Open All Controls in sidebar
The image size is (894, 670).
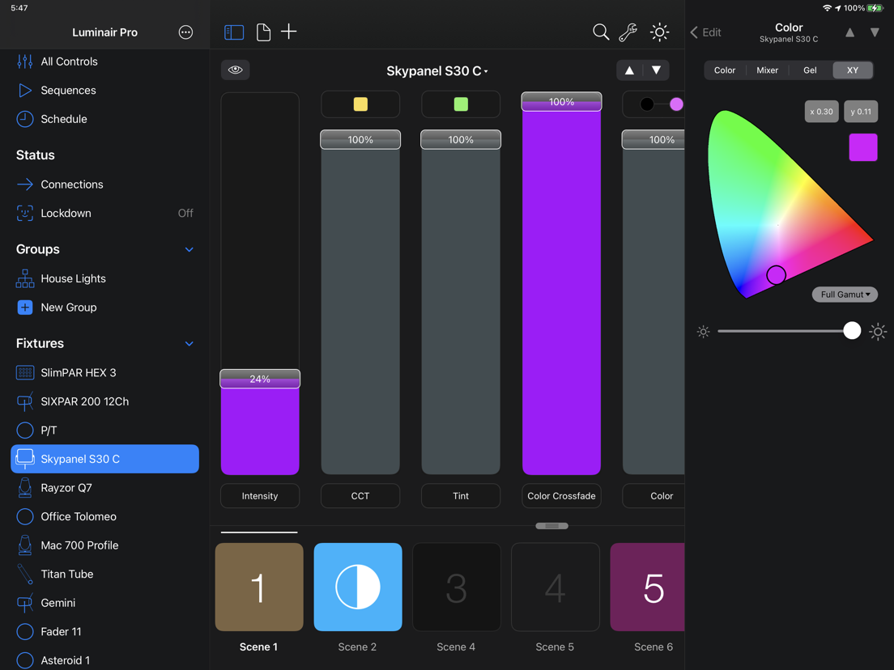(x=105, y=61)
